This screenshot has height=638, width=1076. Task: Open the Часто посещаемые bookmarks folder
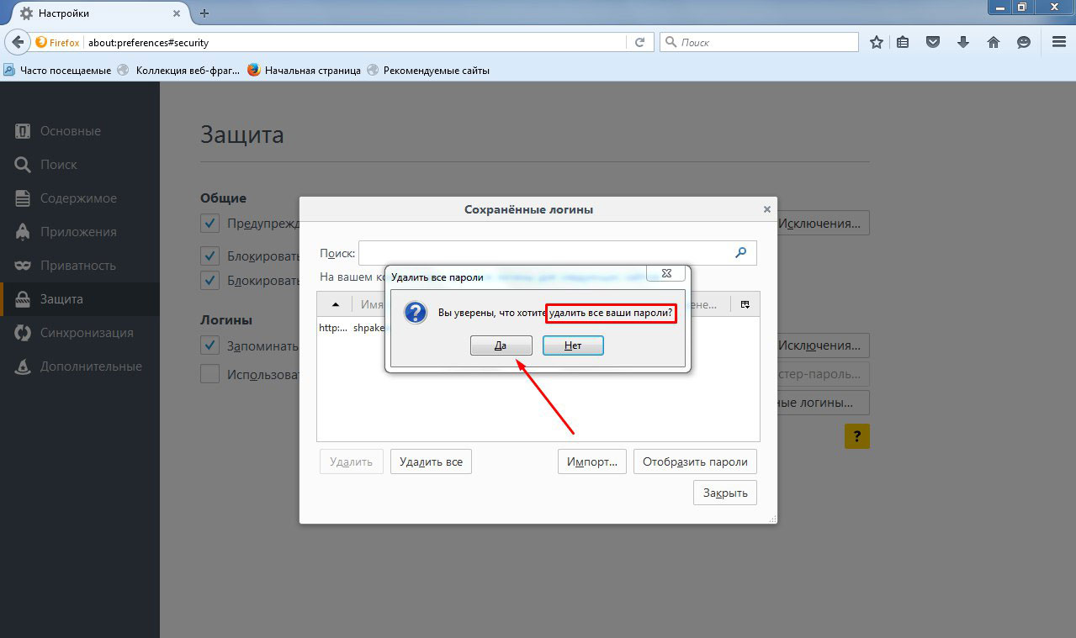(x=58, y=71)
